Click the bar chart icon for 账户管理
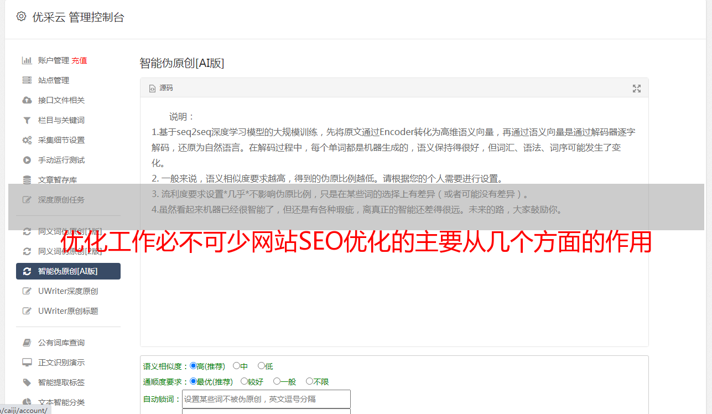 (27, 60)
